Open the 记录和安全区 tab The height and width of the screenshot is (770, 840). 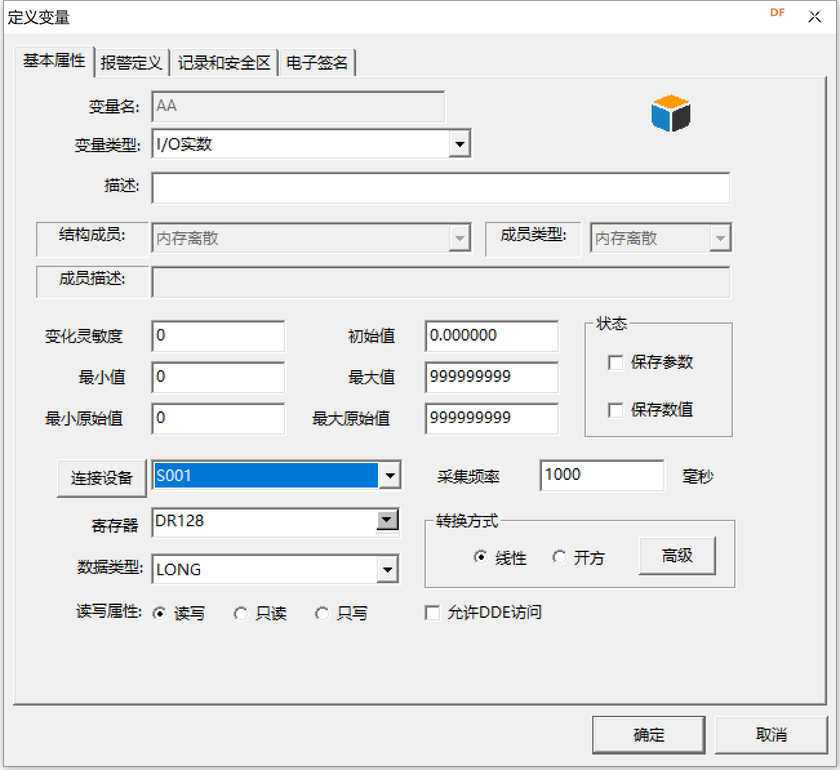[224, 63]
